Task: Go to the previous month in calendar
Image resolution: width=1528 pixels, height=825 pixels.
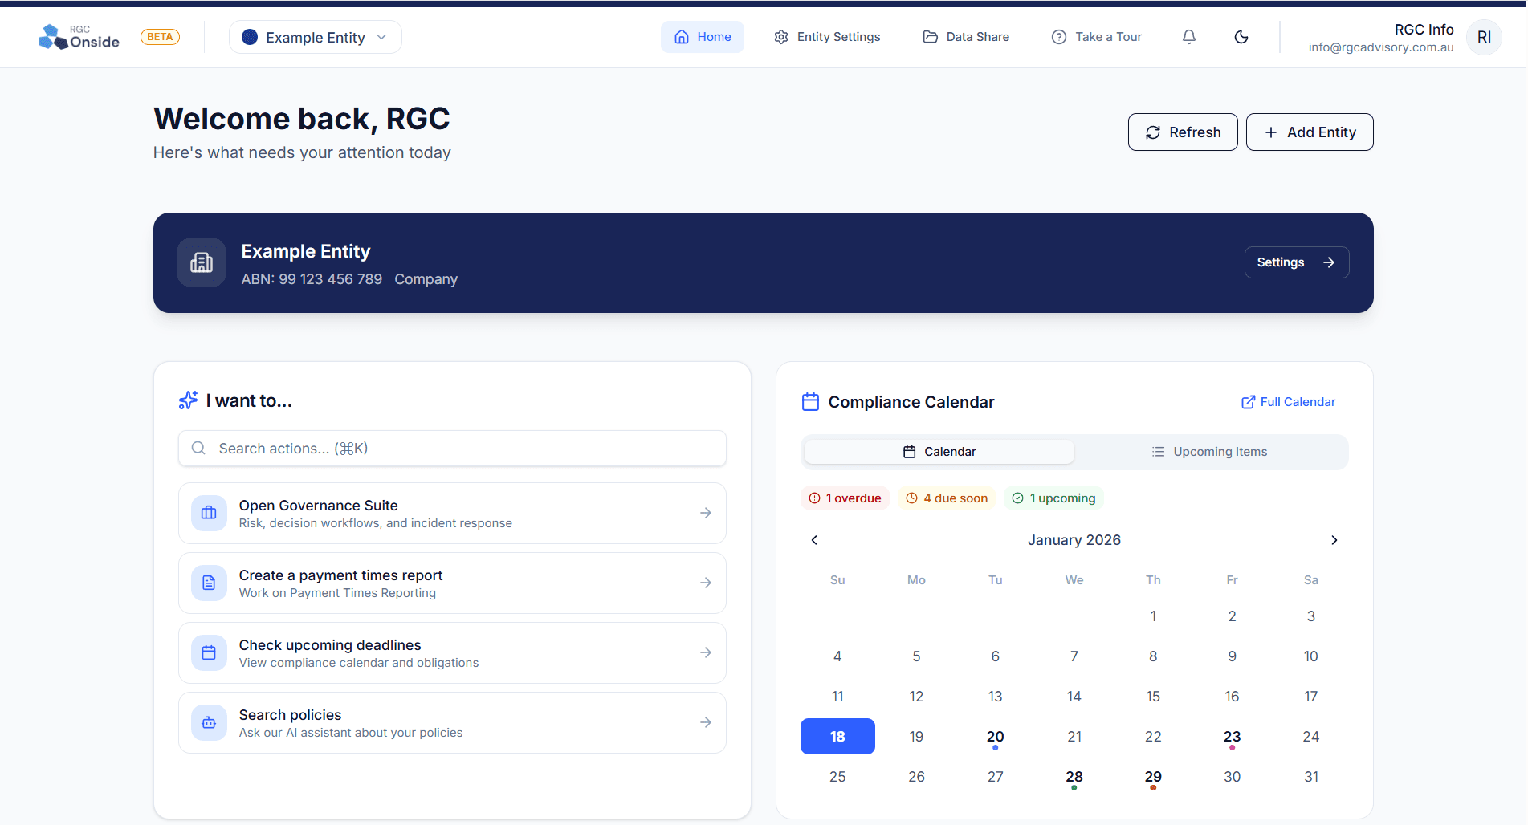Action: pyautogui.click(x=814, y=540)
